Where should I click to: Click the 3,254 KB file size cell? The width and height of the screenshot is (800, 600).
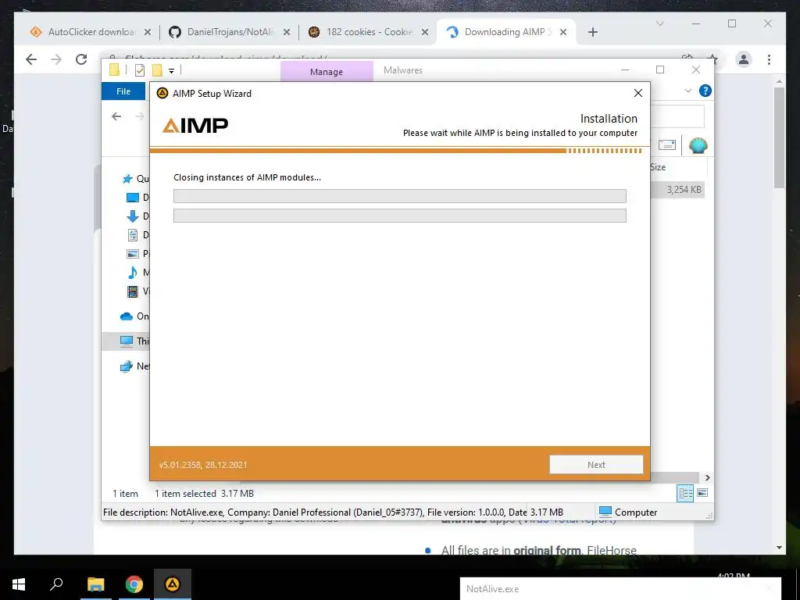click(684, 190)
